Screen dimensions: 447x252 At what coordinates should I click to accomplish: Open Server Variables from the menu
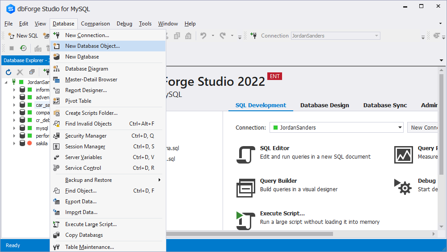click(x=108, y=157)
